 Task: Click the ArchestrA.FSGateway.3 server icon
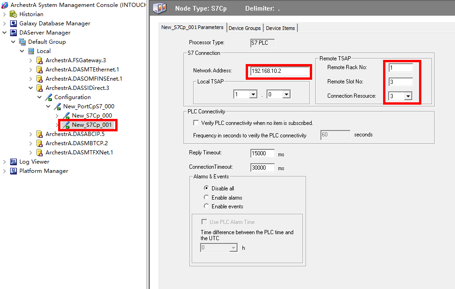pos(40,60)
